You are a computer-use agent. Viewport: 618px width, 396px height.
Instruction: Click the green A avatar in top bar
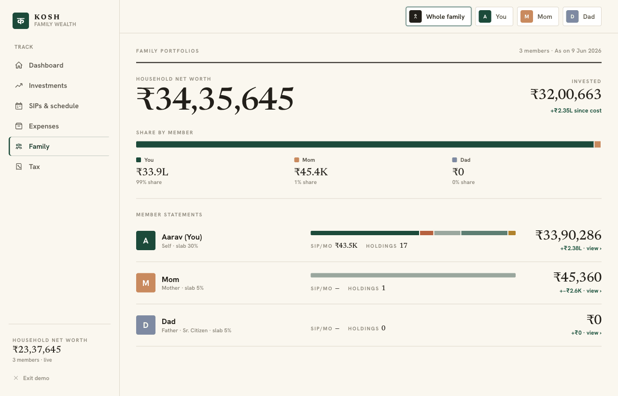(485, 16)
